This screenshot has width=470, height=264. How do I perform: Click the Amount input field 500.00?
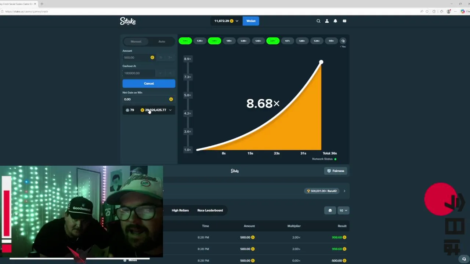tap(139, 58)
